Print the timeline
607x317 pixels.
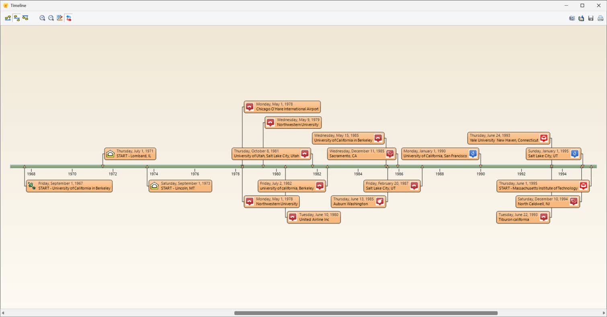[600, 18]
